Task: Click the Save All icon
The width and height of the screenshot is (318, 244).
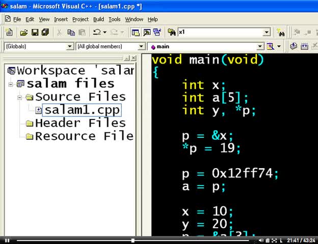Action: 45,33
